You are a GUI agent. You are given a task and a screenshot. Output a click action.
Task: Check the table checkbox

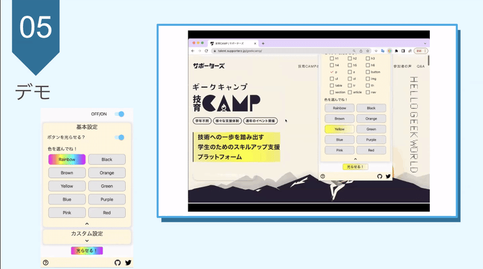pos(331,86)
